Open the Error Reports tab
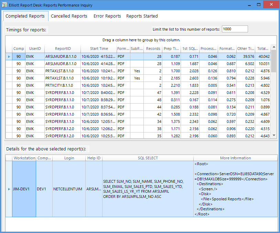This screenshot has height=233, width=280. click(107, 16)
